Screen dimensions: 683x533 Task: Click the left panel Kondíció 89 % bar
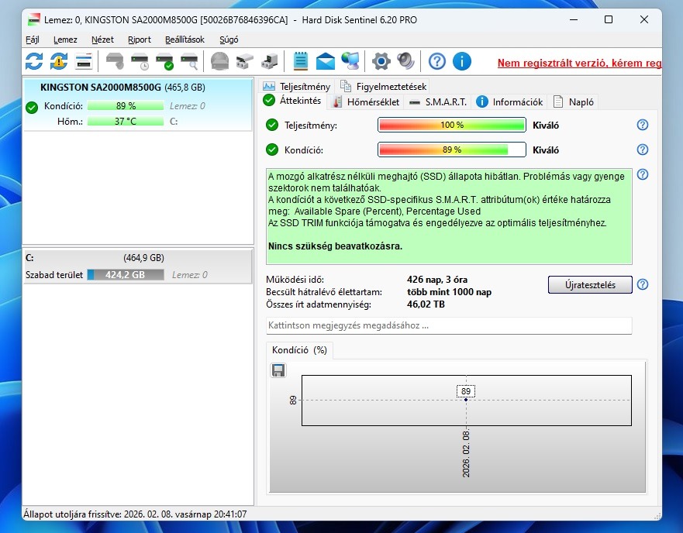126,106
